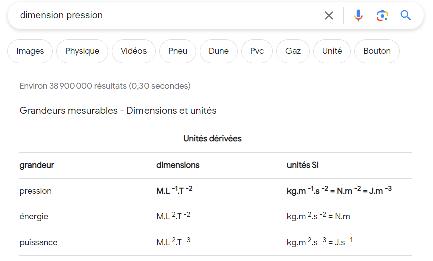Tap the Bouton filter chip
Screen dimensions: 433x261
click(377, 51)
